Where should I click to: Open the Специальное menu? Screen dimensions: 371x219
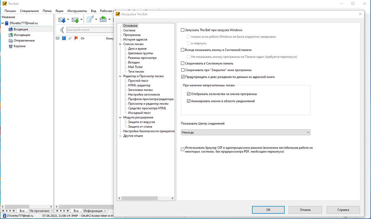click(29, 11)
